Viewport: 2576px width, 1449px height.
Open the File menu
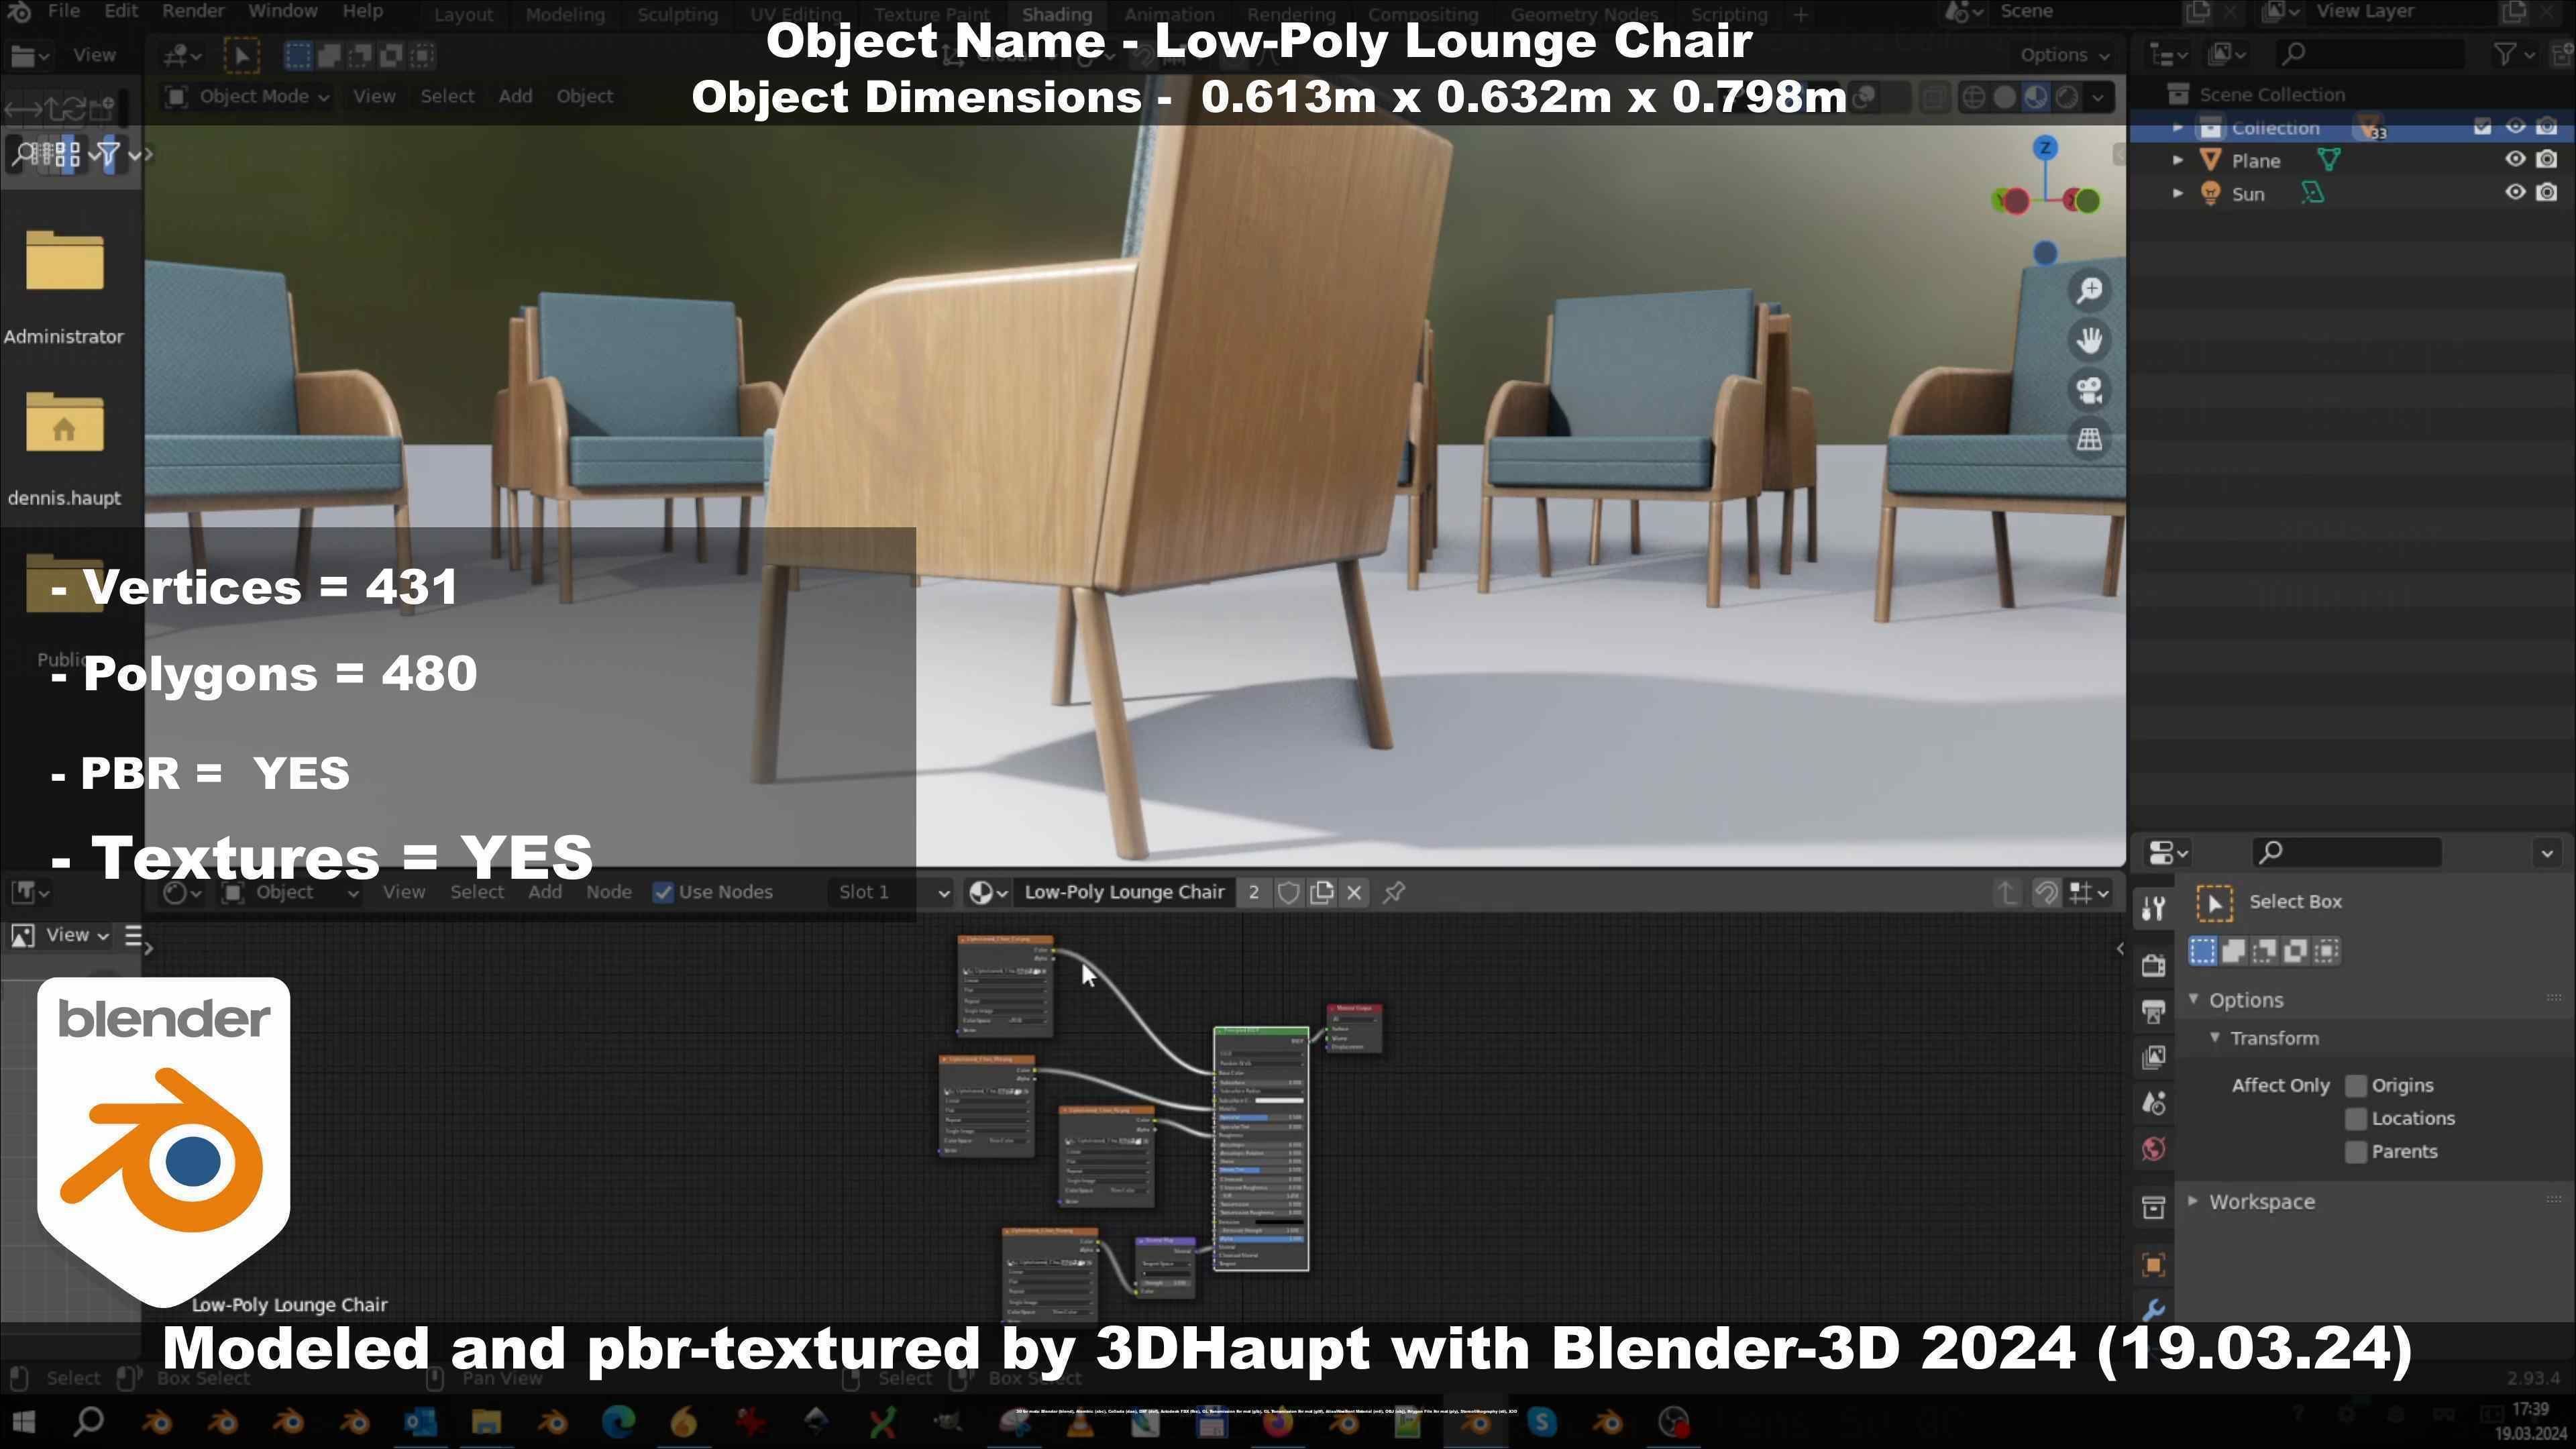tap(64, 12)
